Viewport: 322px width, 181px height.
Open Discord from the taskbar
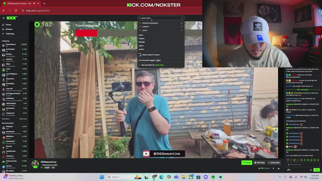coord(206,177)
